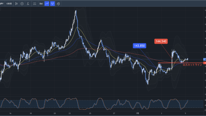206x116 pixels.
Task: Click the 7月 label on time axis
Action: tap(137, 113)
